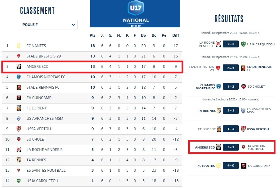Click the EA Guingamp crest in standings
The width and height of the screenshot is (280, 188).
[19, 98]
